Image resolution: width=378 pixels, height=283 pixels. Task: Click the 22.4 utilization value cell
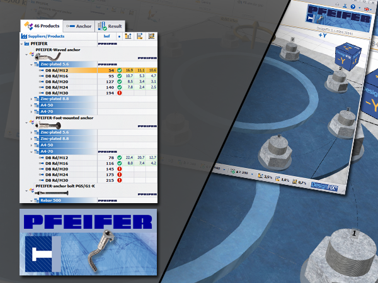click(x=129, y=158)
